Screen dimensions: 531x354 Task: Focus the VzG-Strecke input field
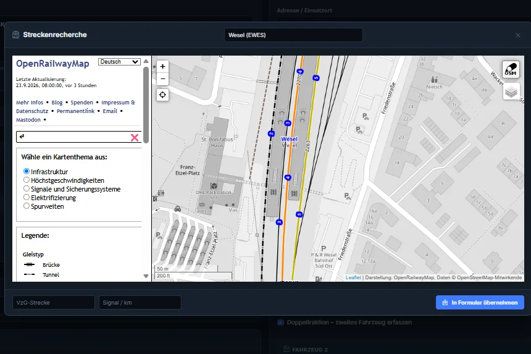pyautogui.click(x=54, y=303)
